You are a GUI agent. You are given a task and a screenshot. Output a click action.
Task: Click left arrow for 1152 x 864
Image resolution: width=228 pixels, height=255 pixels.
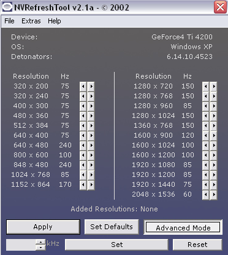click(x=83, y=185)
